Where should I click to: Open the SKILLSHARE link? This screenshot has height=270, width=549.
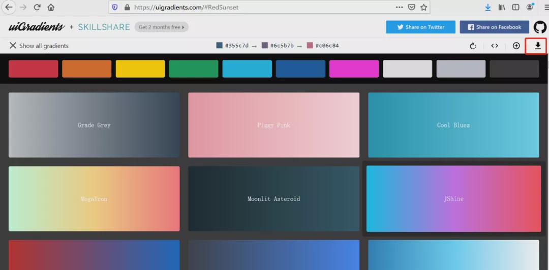(104, 27)
